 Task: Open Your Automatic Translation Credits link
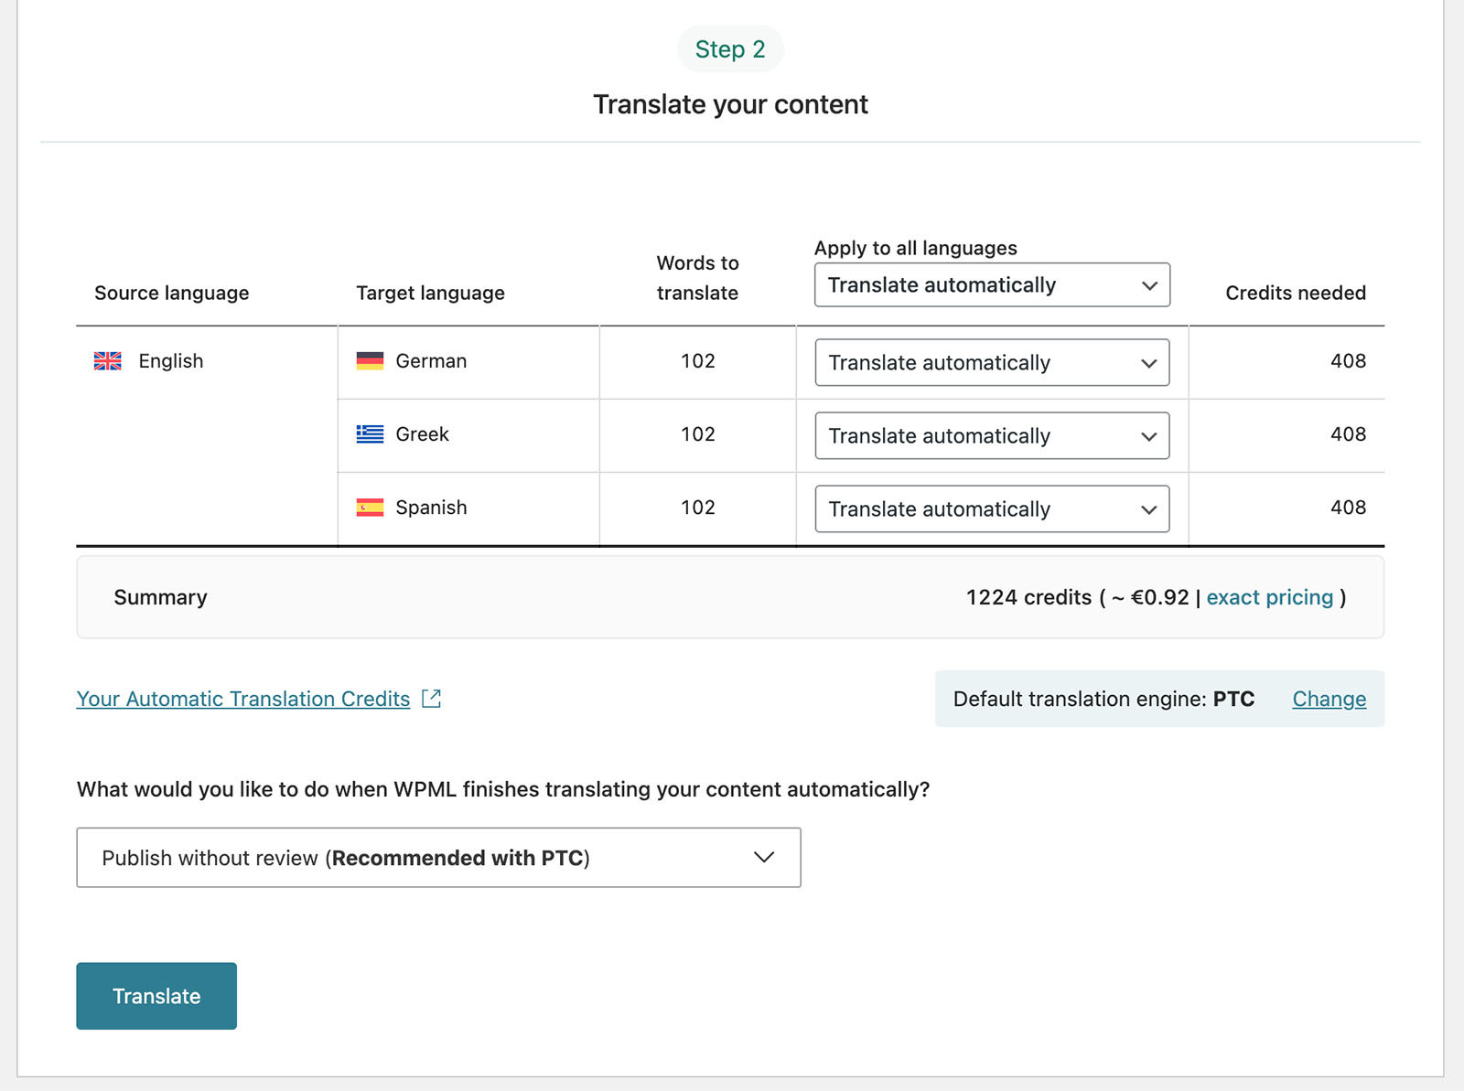[x=243, y=699]
